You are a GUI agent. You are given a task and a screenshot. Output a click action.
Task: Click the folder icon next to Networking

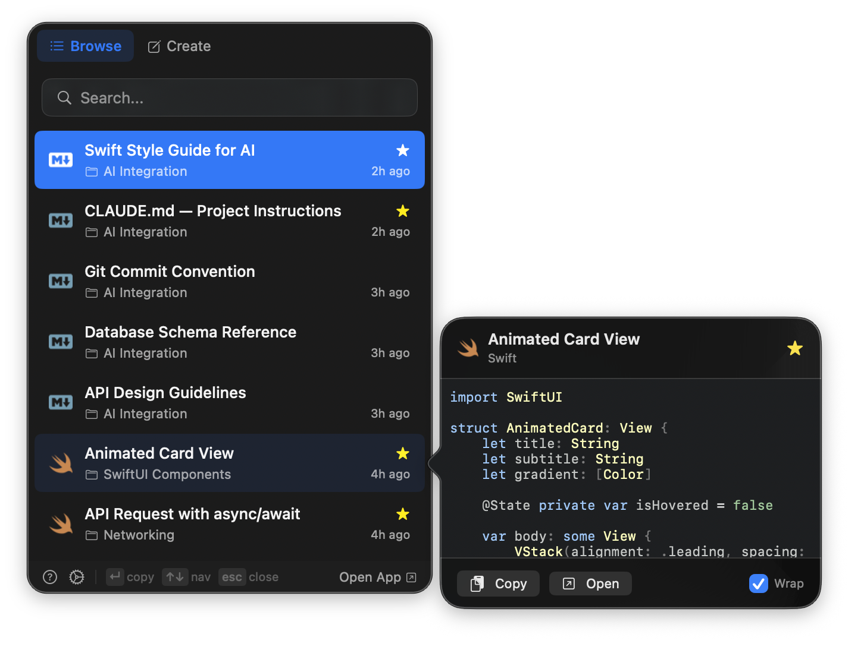[92, 535]
